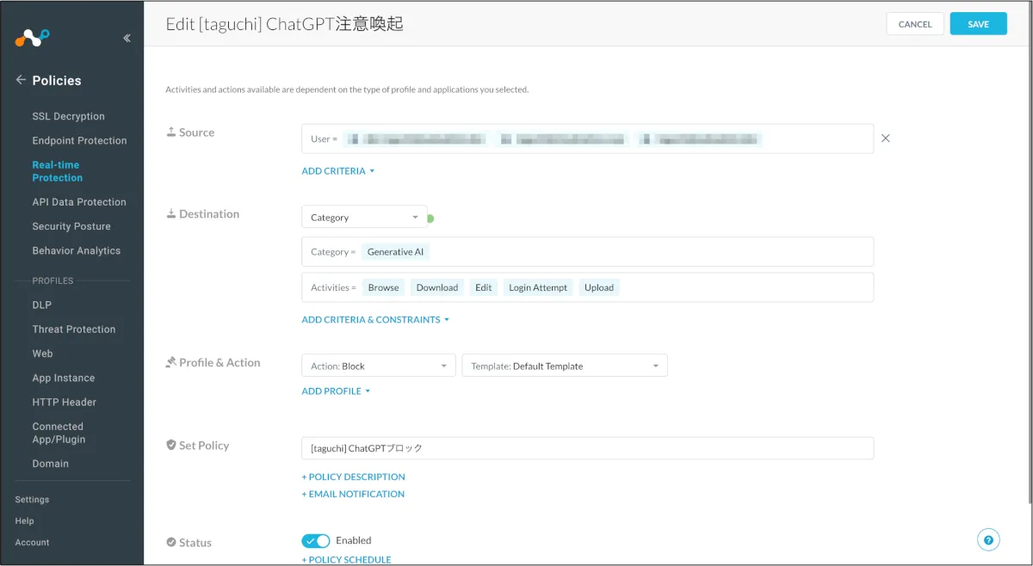
Task: Open the policy schedule link
Action: 346,560
